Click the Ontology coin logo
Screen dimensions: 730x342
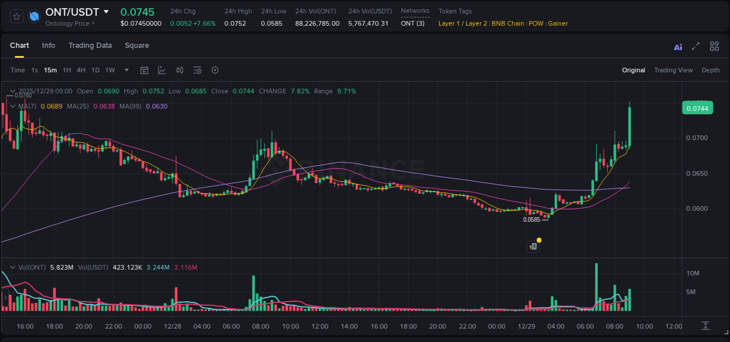(34, 16)
